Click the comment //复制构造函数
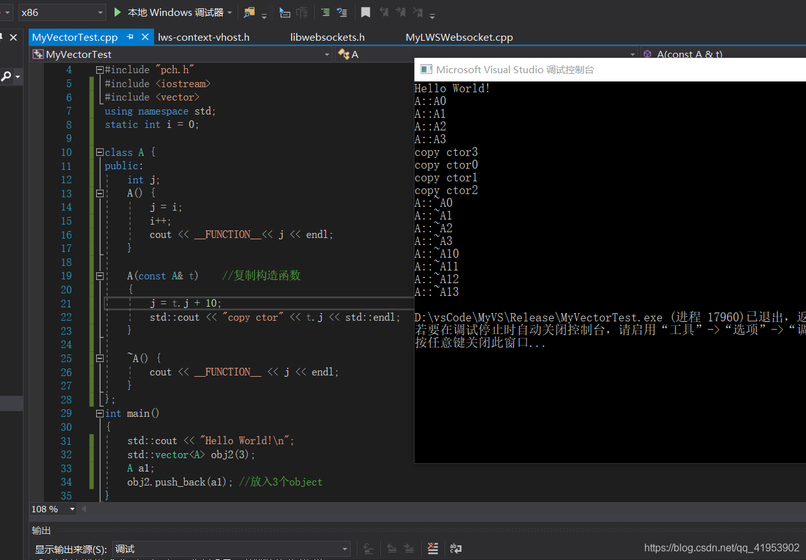This screenshot has width=806, height=560. click(x=261, y=276)
